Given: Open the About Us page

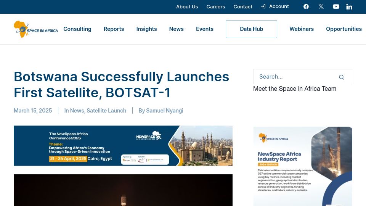Looking at the screenshot, I should click(x=187, y=7).
